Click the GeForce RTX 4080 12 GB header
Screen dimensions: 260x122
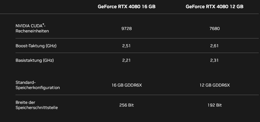coord(214,6)
